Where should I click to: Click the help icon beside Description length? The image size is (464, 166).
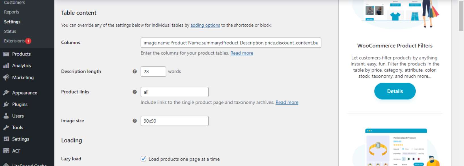[x=135, y=71]
